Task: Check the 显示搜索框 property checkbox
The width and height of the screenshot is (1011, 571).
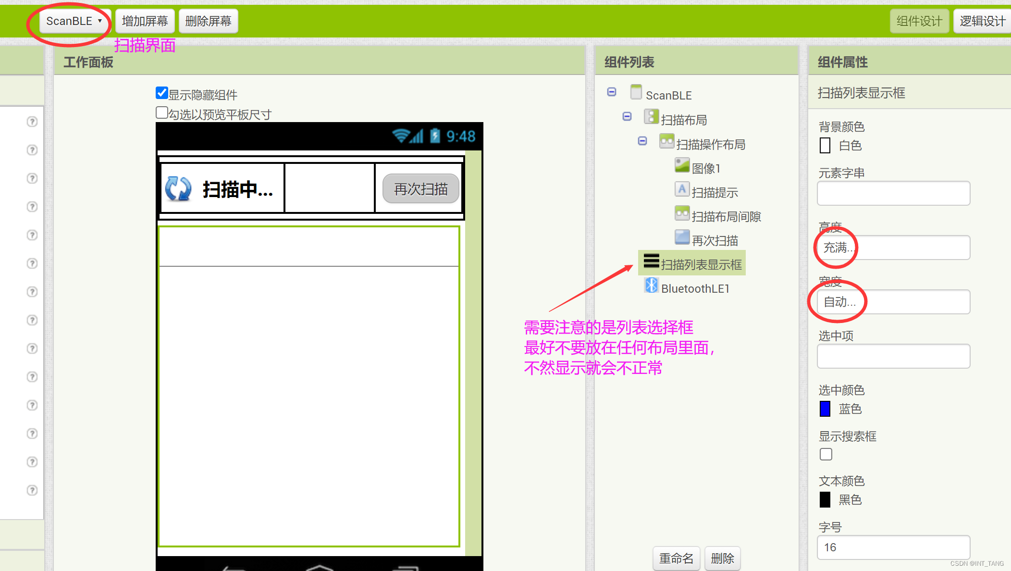Action: tap(826, 454)
